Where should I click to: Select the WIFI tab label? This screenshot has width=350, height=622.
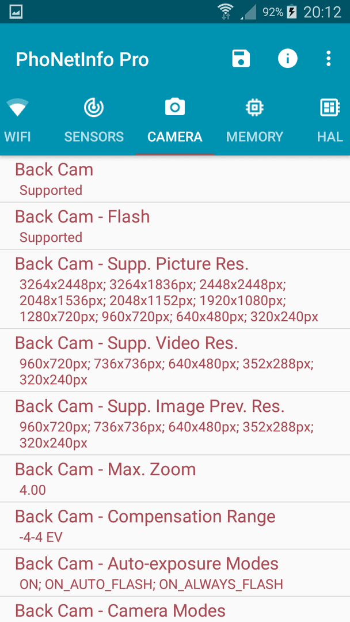pos(17,137)
